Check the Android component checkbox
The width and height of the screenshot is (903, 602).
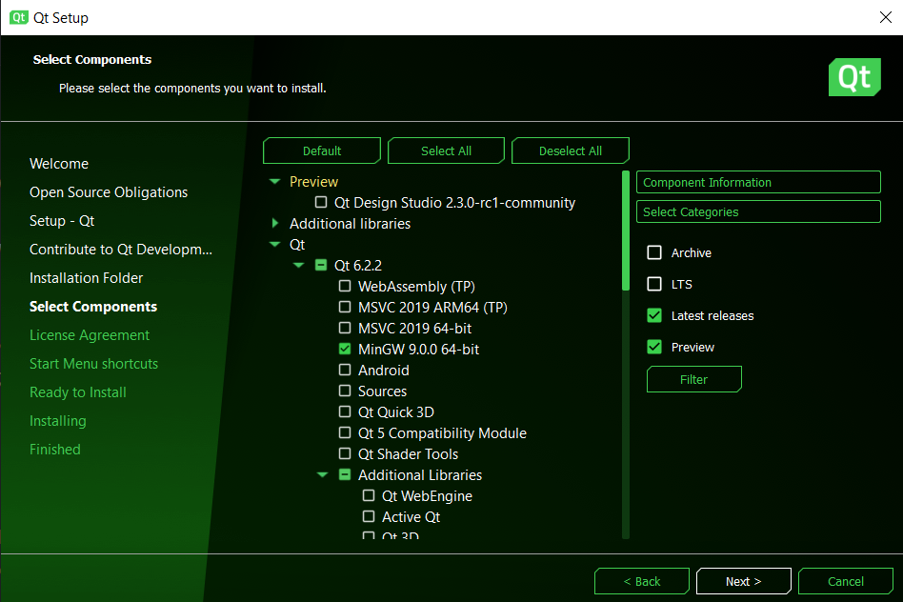[345, 370]
